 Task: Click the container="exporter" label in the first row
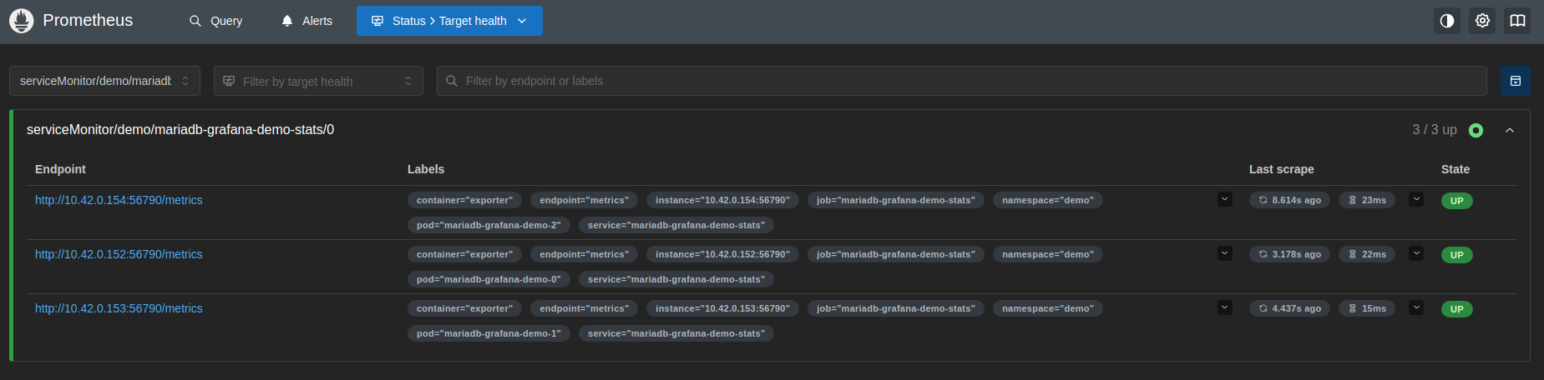(x=464, y=200)
